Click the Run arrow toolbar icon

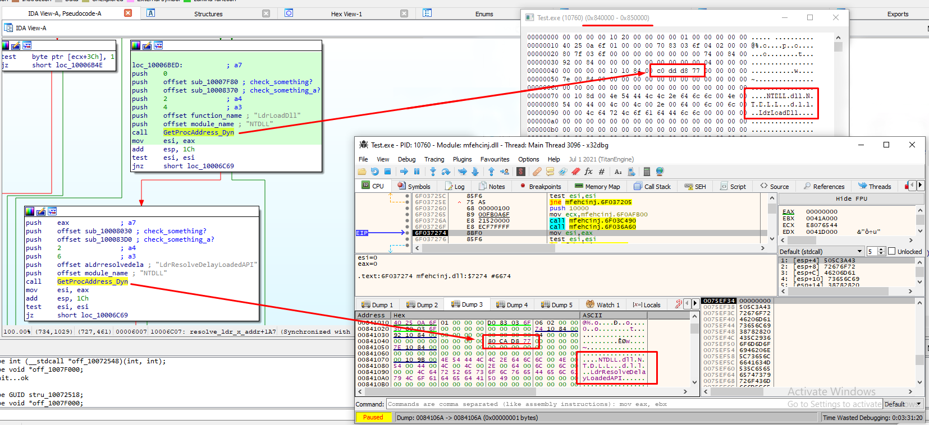pyautogui.click(x=404, y=172)
